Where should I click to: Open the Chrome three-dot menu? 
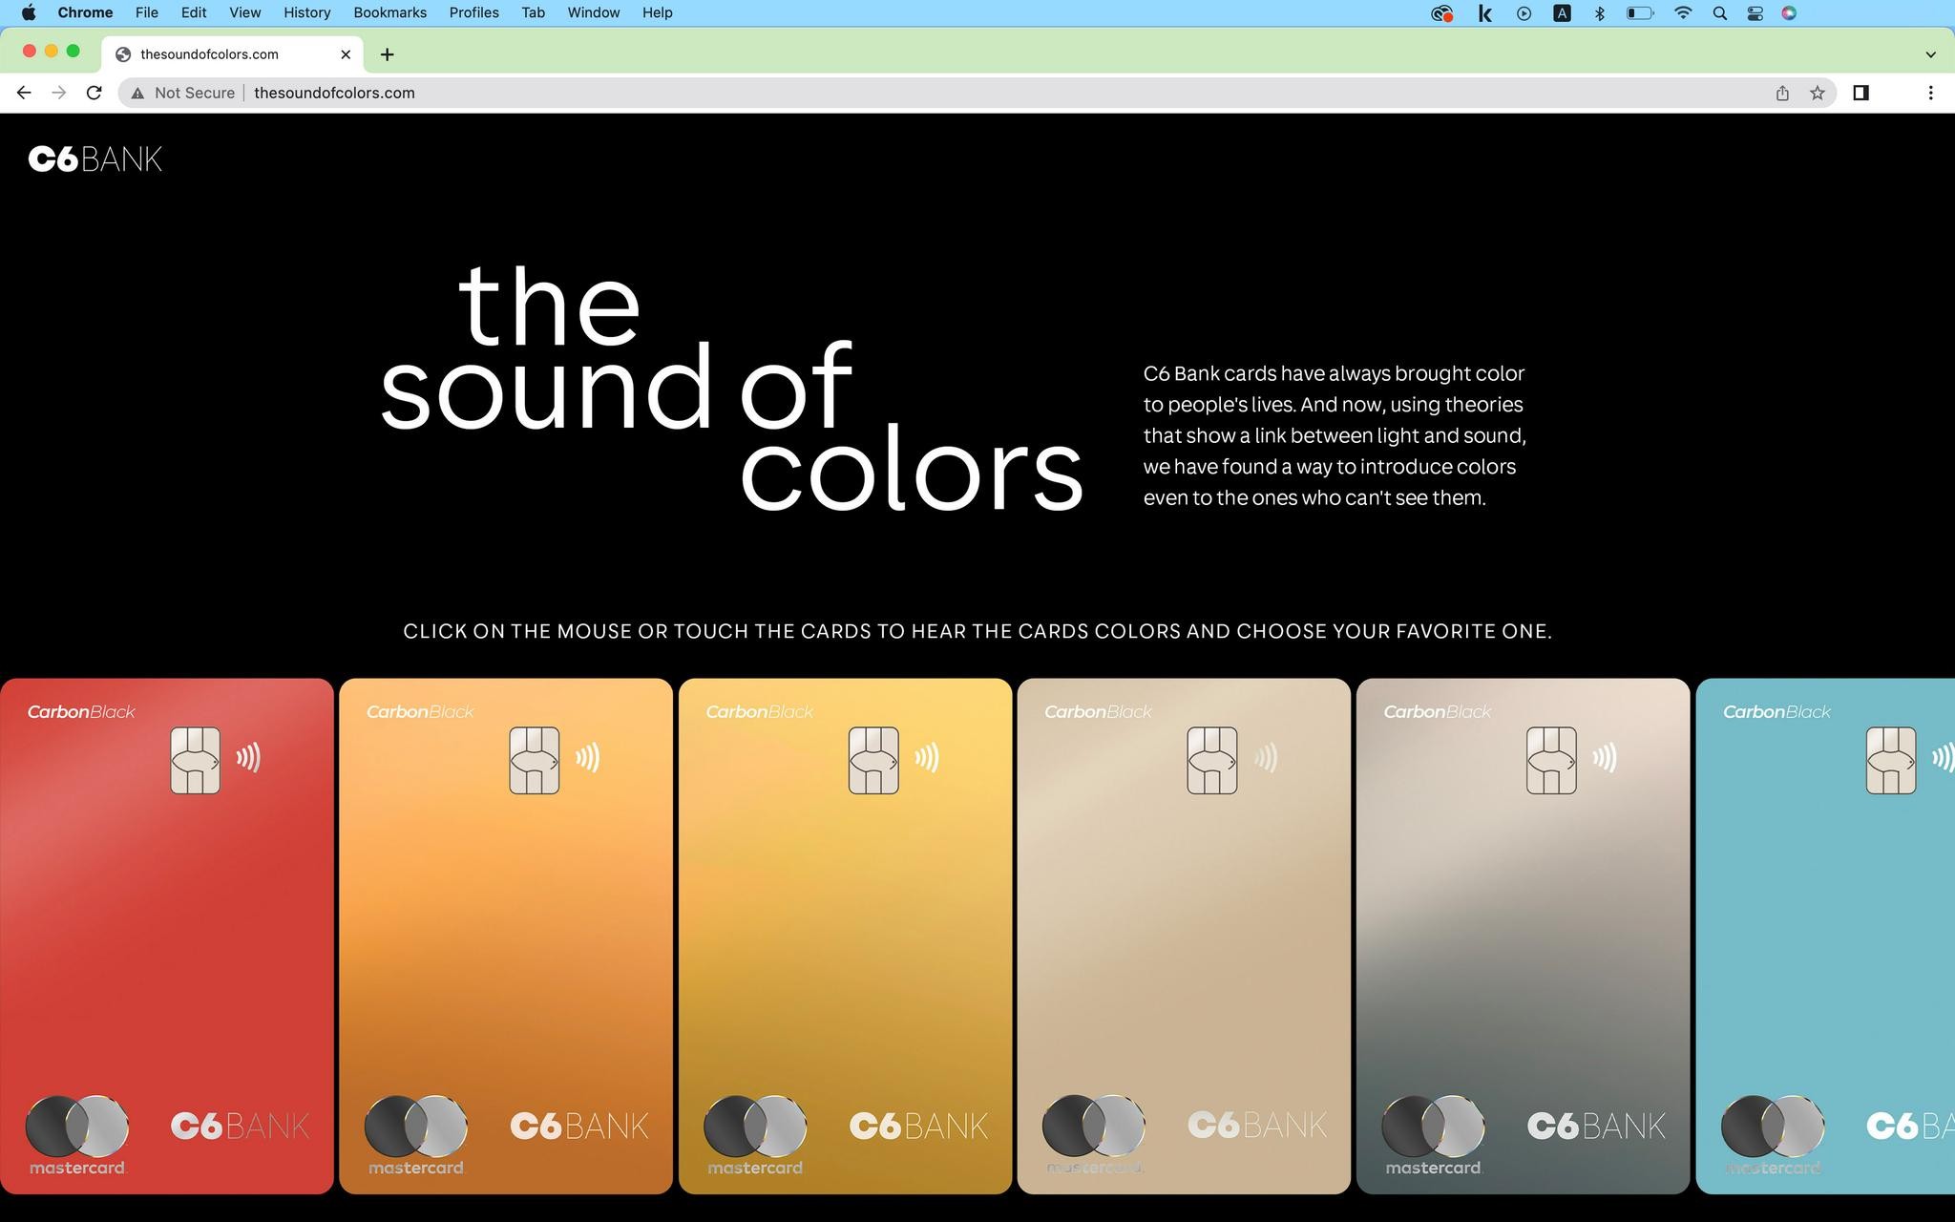[x=1930, y=93]
